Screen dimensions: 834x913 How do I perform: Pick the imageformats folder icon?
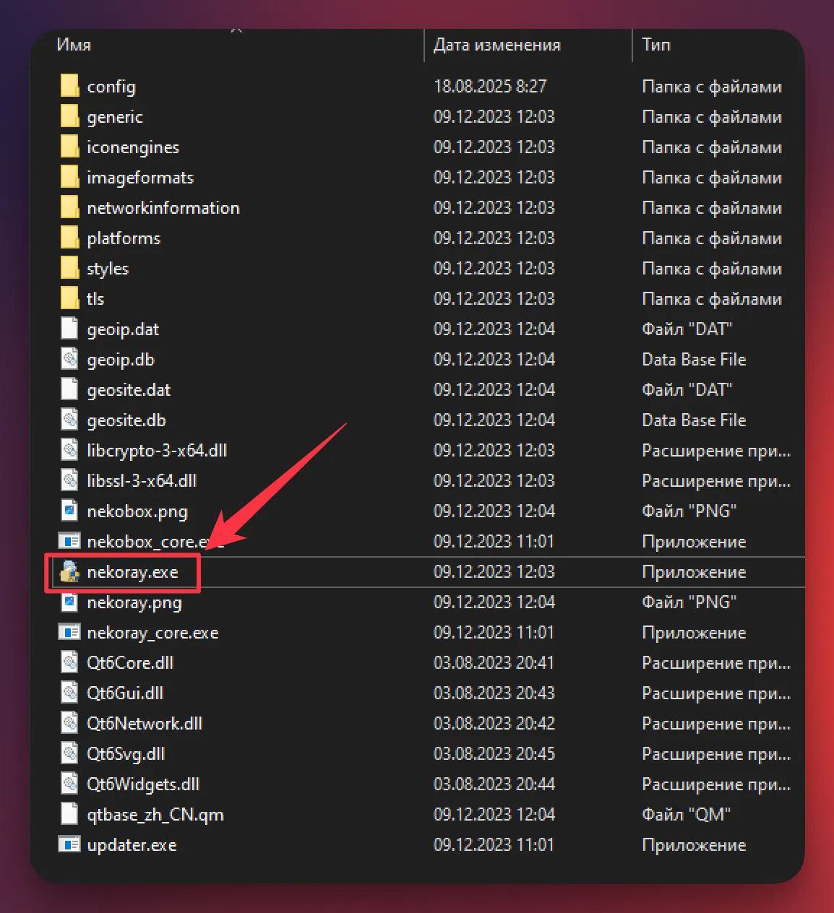(69, 177)
